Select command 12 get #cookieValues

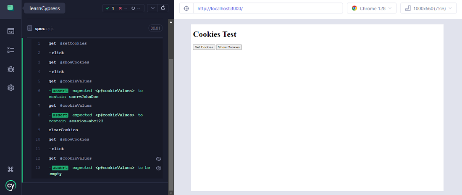click(x=97, y=158)
